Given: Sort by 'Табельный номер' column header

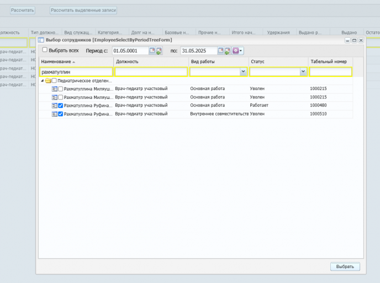Looking at the screenshot, I should [x=330, y=61].
